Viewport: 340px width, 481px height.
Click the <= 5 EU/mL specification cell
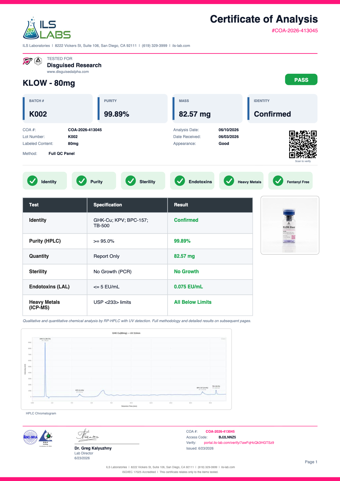tap(127, 287)
